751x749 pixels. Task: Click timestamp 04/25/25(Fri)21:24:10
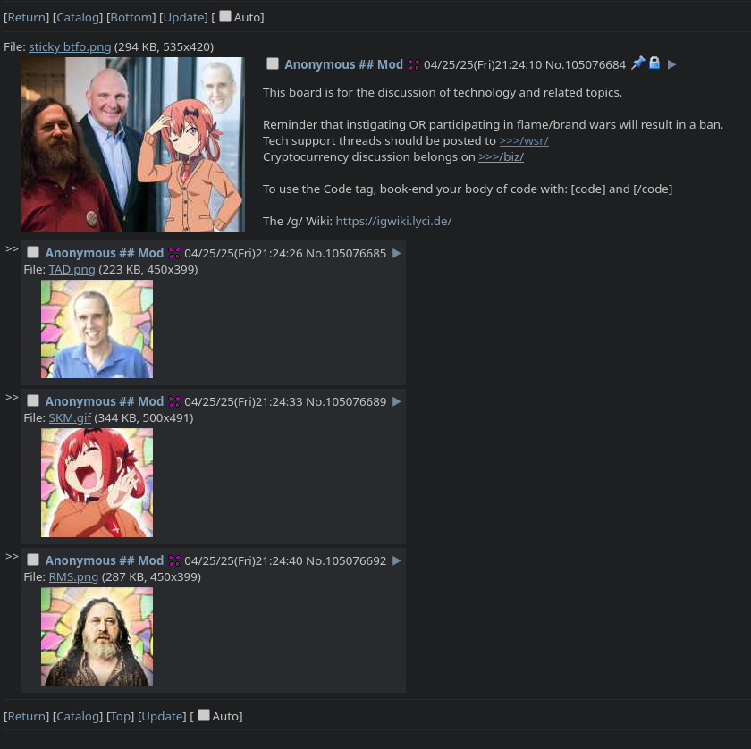coord(483,64)
